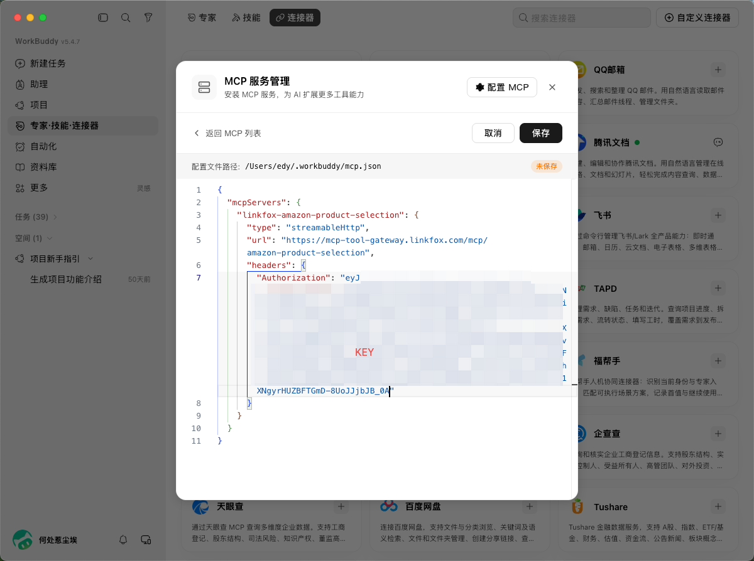Screen dimensions: 754x561
Task: Click the QQ邮箱 logo icon
Action: (582, 70)
